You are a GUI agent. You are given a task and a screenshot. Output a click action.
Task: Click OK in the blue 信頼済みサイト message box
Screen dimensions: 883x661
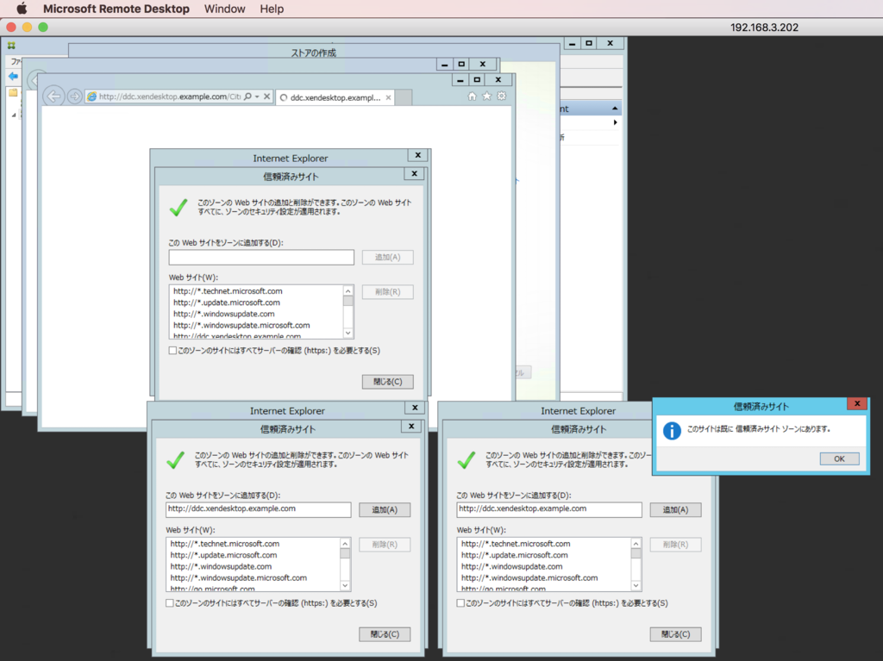click(839, 458)
